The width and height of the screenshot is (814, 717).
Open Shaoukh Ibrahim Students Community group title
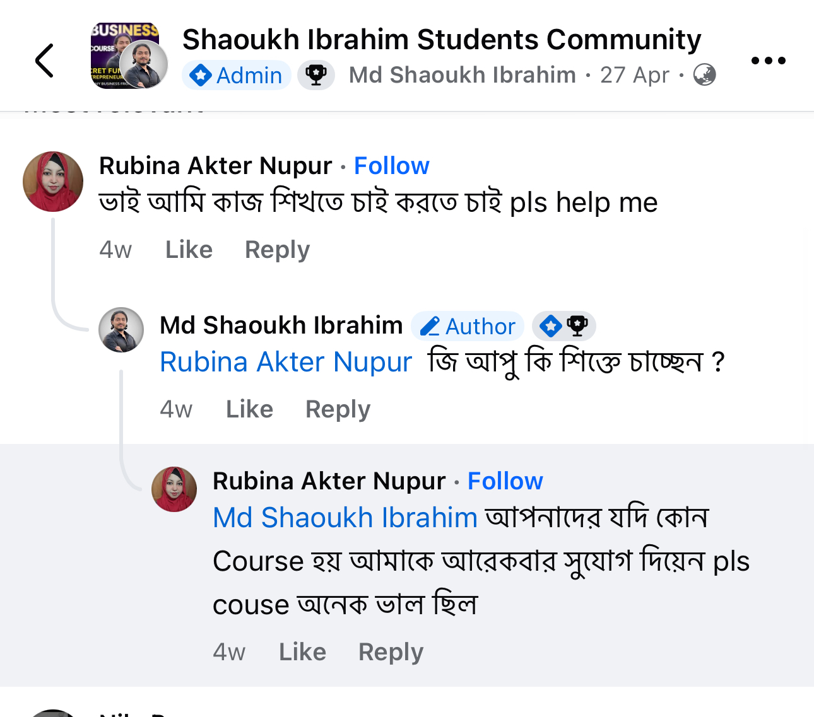(x=441, y=40)
